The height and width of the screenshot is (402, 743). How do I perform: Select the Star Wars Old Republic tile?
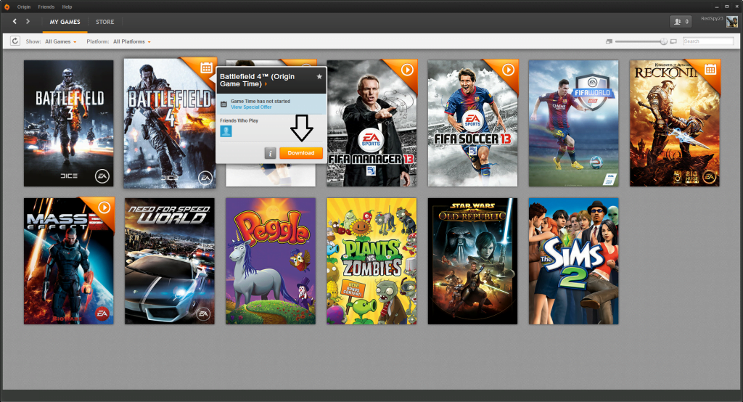[473, 261]
